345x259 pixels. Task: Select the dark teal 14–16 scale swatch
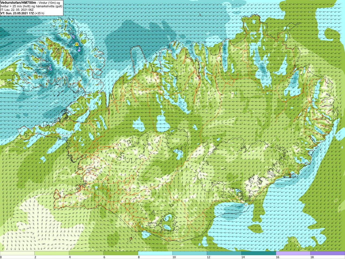point(259,253)
